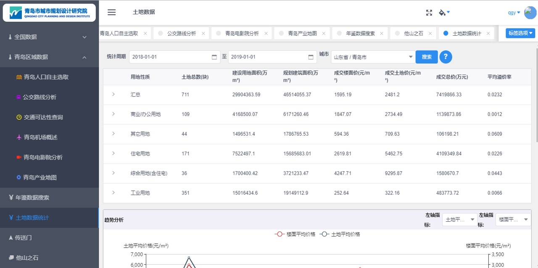Open the 标签选项 dropdown button
538x268 pixels.
[x=520, y=33]
